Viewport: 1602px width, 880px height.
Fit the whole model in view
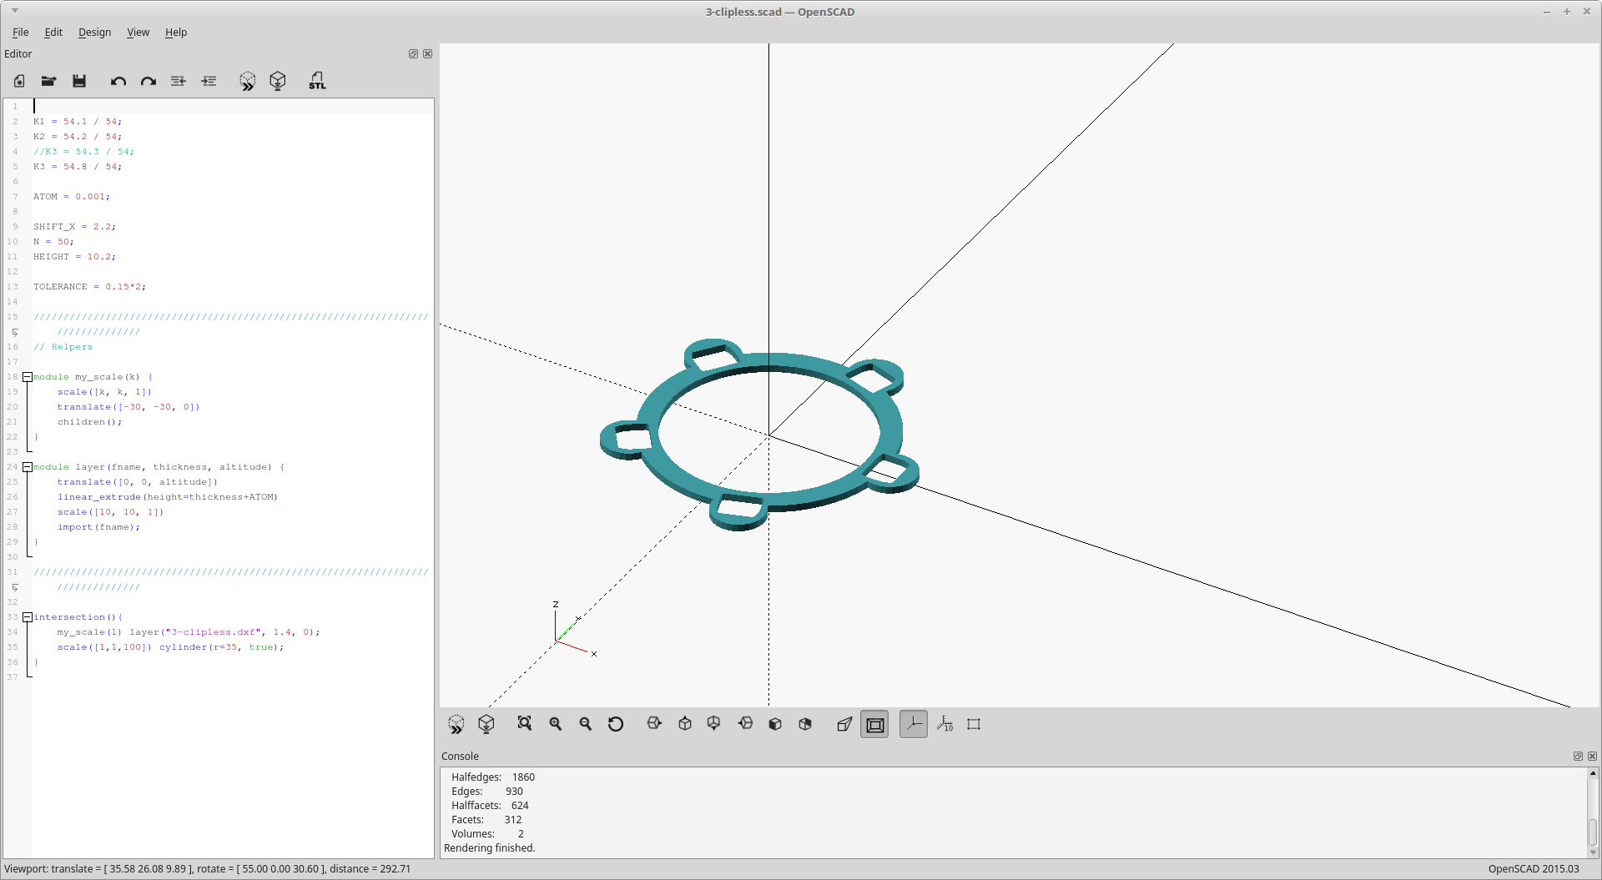click(525, 724)
